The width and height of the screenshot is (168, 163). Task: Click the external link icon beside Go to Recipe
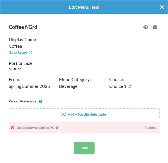(30, 52)
